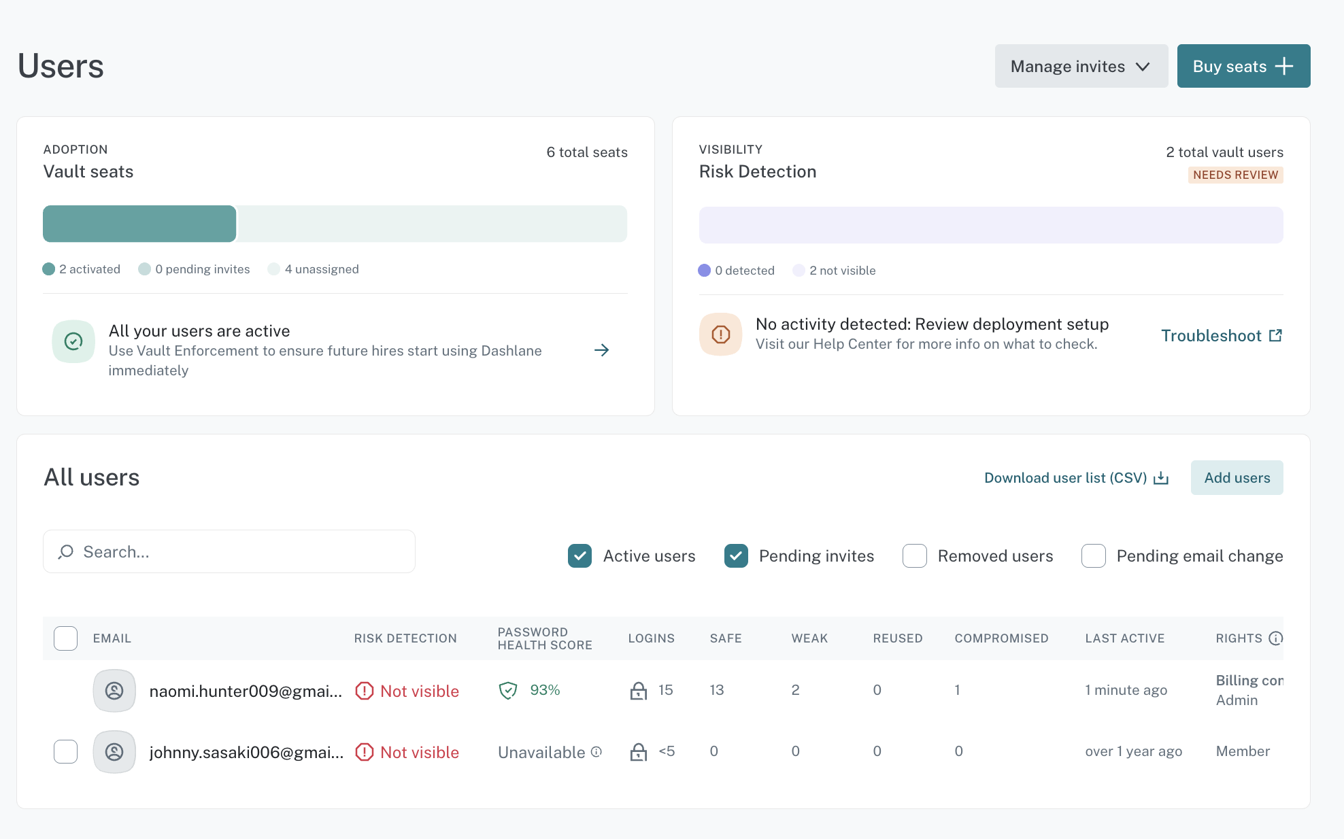Click the Add users button

[1237, 478]
